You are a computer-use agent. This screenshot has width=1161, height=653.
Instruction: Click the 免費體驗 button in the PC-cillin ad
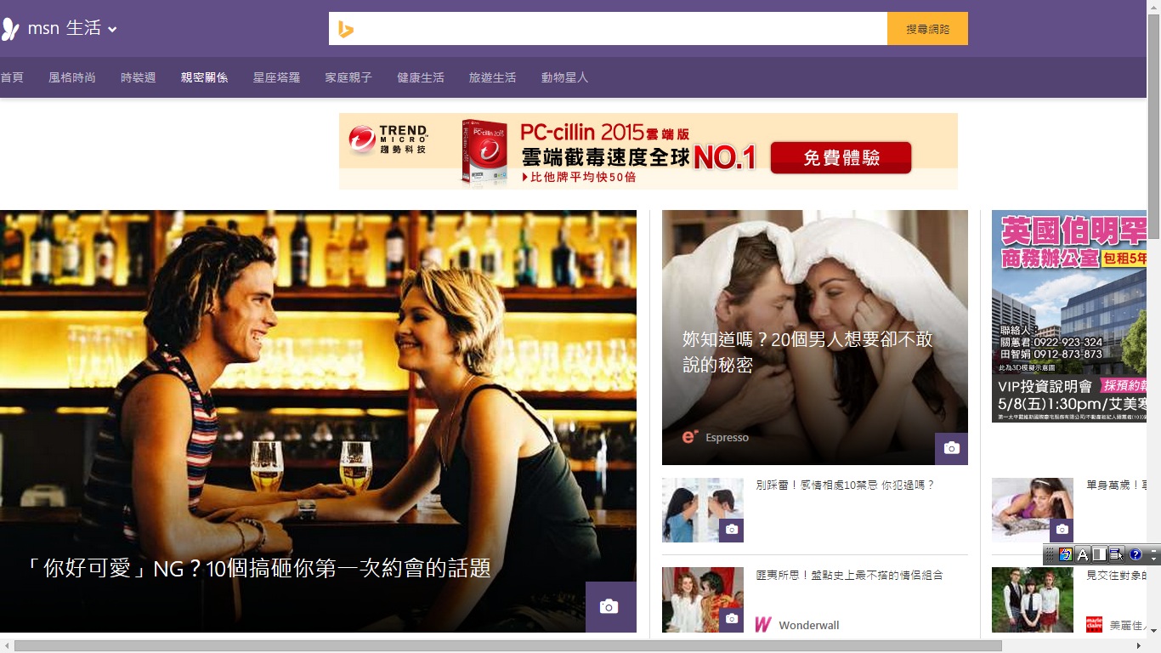click(840, 157)
